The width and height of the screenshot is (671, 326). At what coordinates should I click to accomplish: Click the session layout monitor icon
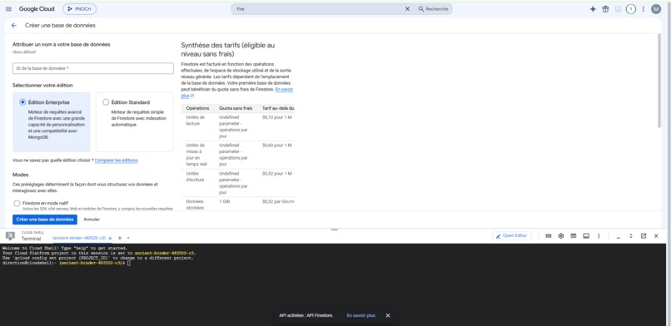click(586, 236)
